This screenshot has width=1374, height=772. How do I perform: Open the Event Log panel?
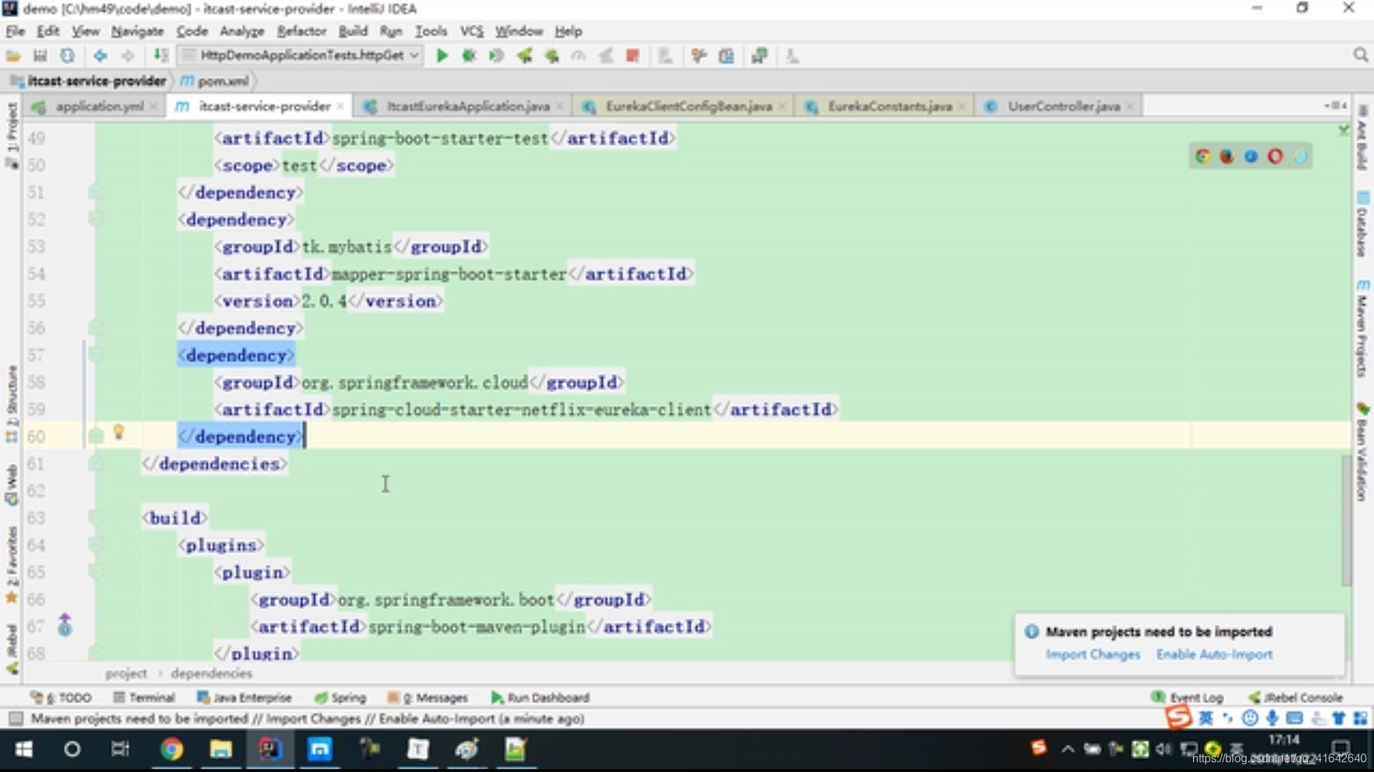click(x=1187, y=697)
